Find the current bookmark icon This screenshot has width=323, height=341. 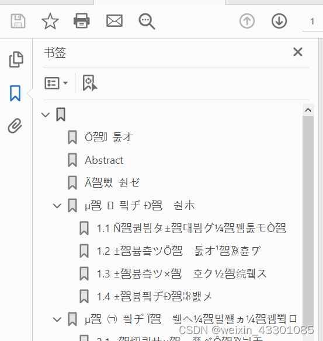click(x=90, y=83)
